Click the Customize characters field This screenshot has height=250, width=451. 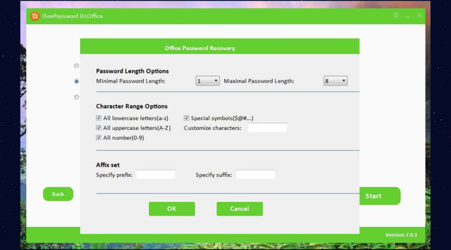[x=268, y=127]
